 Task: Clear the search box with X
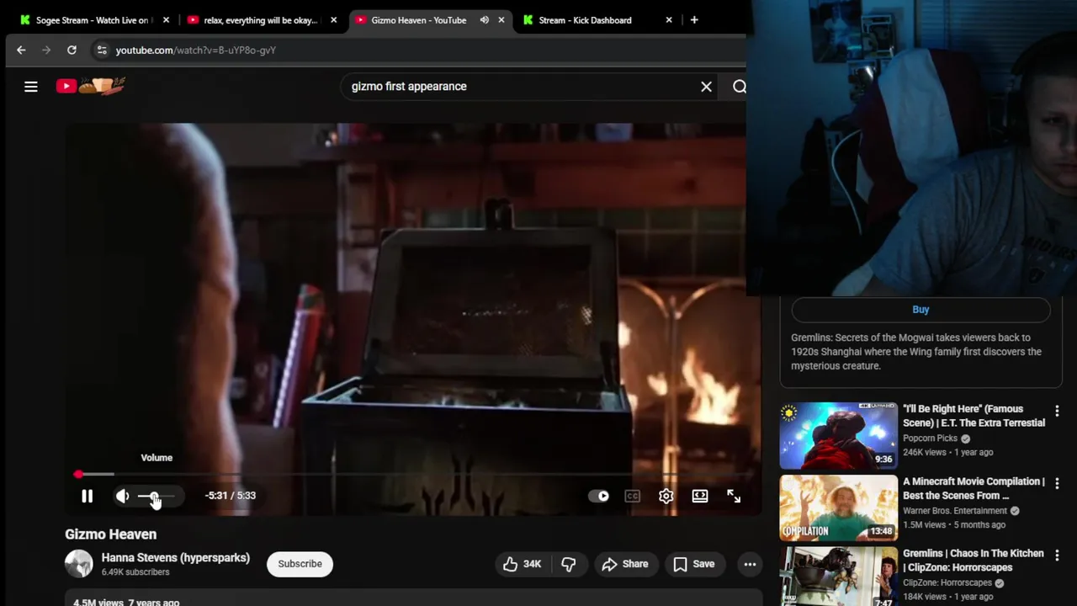click(706, 86)
